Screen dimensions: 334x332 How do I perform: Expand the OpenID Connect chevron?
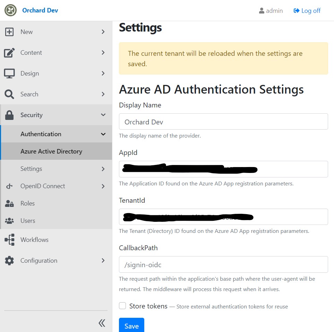(103, 186)
